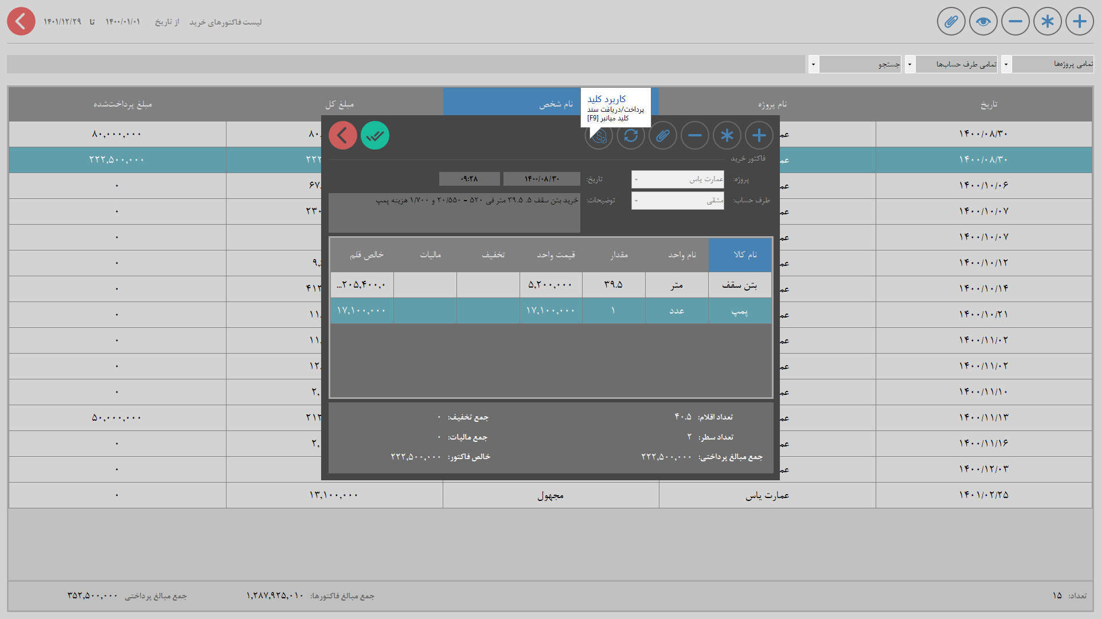Click the main red back arrow top-left

[x=21, y=22]
